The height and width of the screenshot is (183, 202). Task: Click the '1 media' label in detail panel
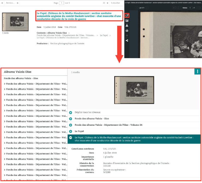(x=76, y=72)
